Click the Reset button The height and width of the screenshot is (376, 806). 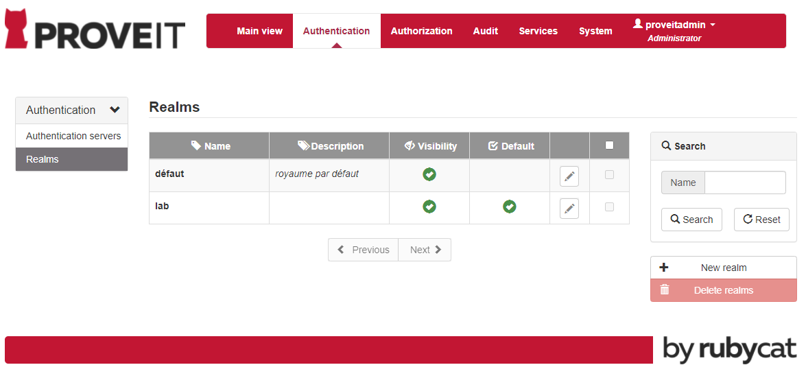pos(761,220)
